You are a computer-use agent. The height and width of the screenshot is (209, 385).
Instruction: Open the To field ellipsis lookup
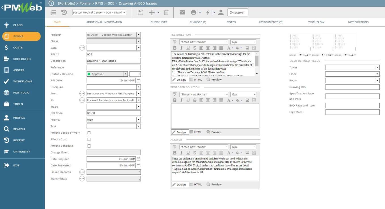click(82, 100)
